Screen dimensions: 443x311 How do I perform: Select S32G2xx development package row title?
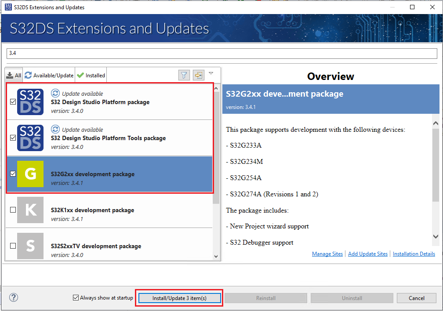(93, 174)
